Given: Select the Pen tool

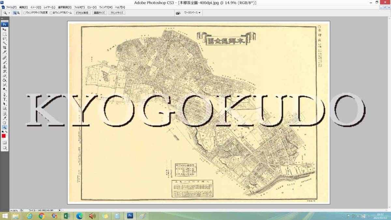Looking at the screenshot, I should [x=5, y=95].
